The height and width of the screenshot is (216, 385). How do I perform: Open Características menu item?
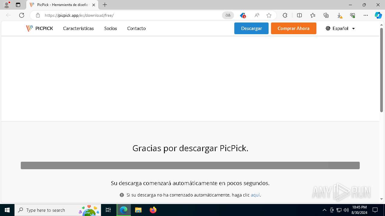point(79,28)
